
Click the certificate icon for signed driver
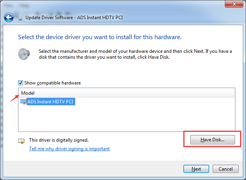tap(21, 140)
